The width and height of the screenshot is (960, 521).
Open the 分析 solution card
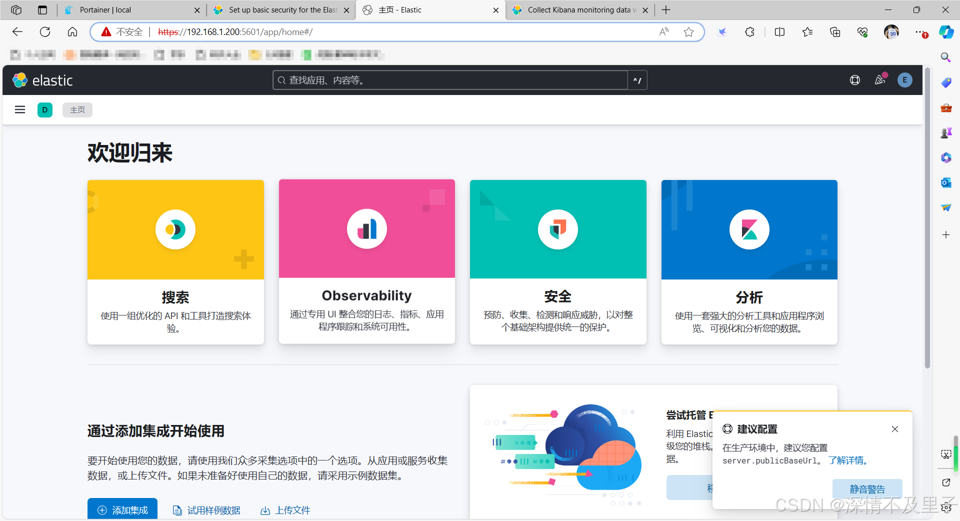click(749, 262)
